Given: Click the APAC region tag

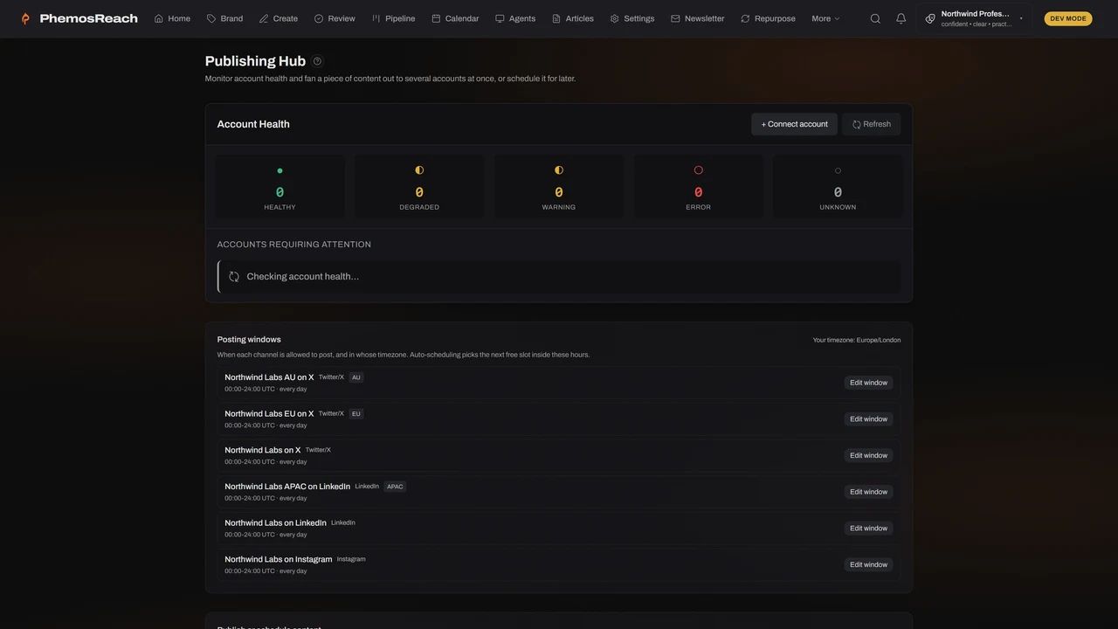Looking at the screenshot, I should click(395, 487).
